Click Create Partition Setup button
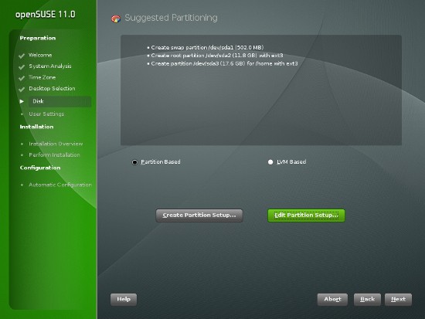This screenshot has width=425, height=319. click(x=199, y=215)
